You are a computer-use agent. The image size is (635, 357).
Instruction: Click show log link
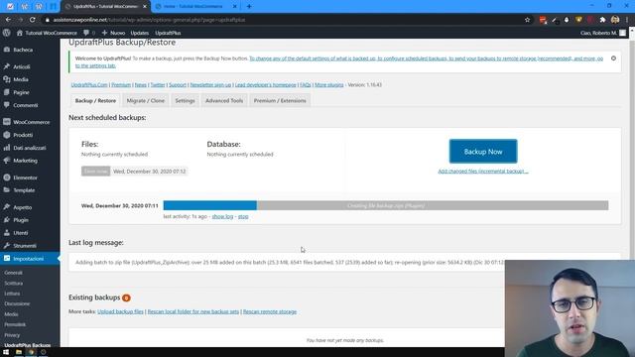pyautogui.click(x=222, y=216)
